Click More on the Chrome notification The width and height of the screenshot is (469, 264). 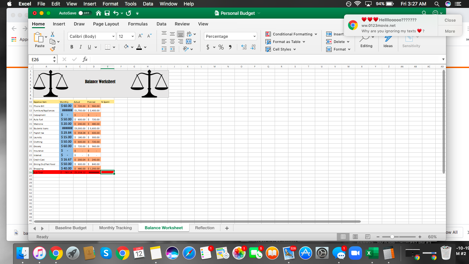coord(450,31)
